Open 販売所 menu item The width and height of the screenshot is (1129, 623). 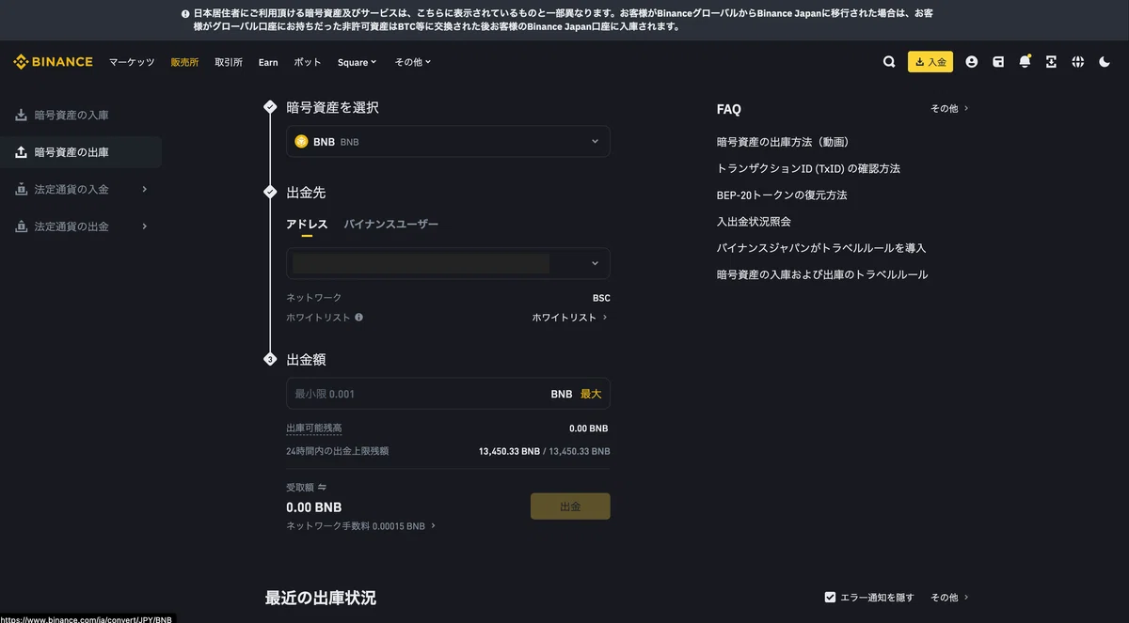pyautogui.click(x=184, y=62)
